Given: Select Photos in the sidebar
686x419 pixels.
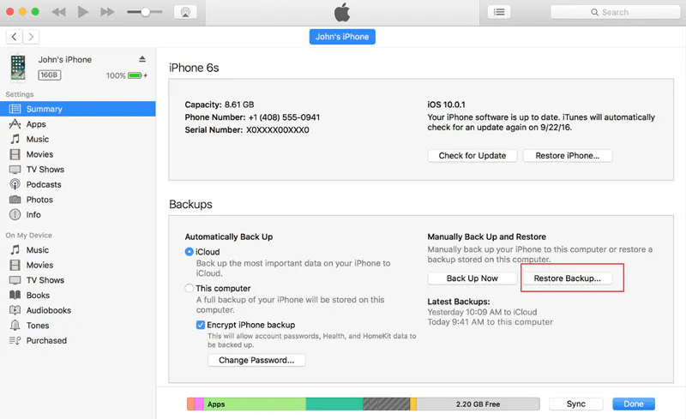Looking at the screenshot, I should pyautogui.click(x=39, y=200).
